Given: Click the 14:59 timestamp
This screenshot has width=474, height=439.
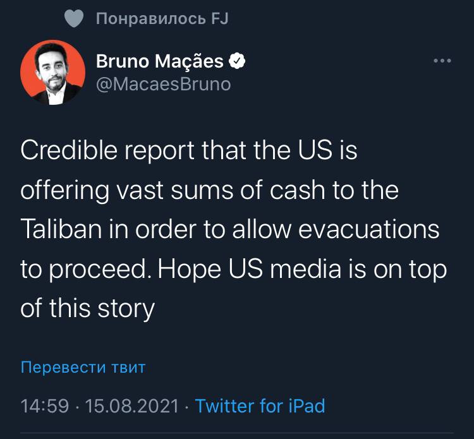Looking at the screenshot, I should 44,406.
